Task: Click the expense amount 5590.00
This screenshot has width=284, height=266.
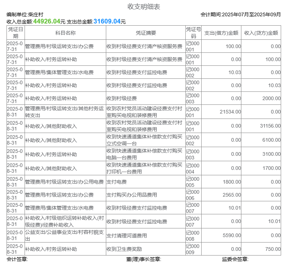Action: coord(232,236)
